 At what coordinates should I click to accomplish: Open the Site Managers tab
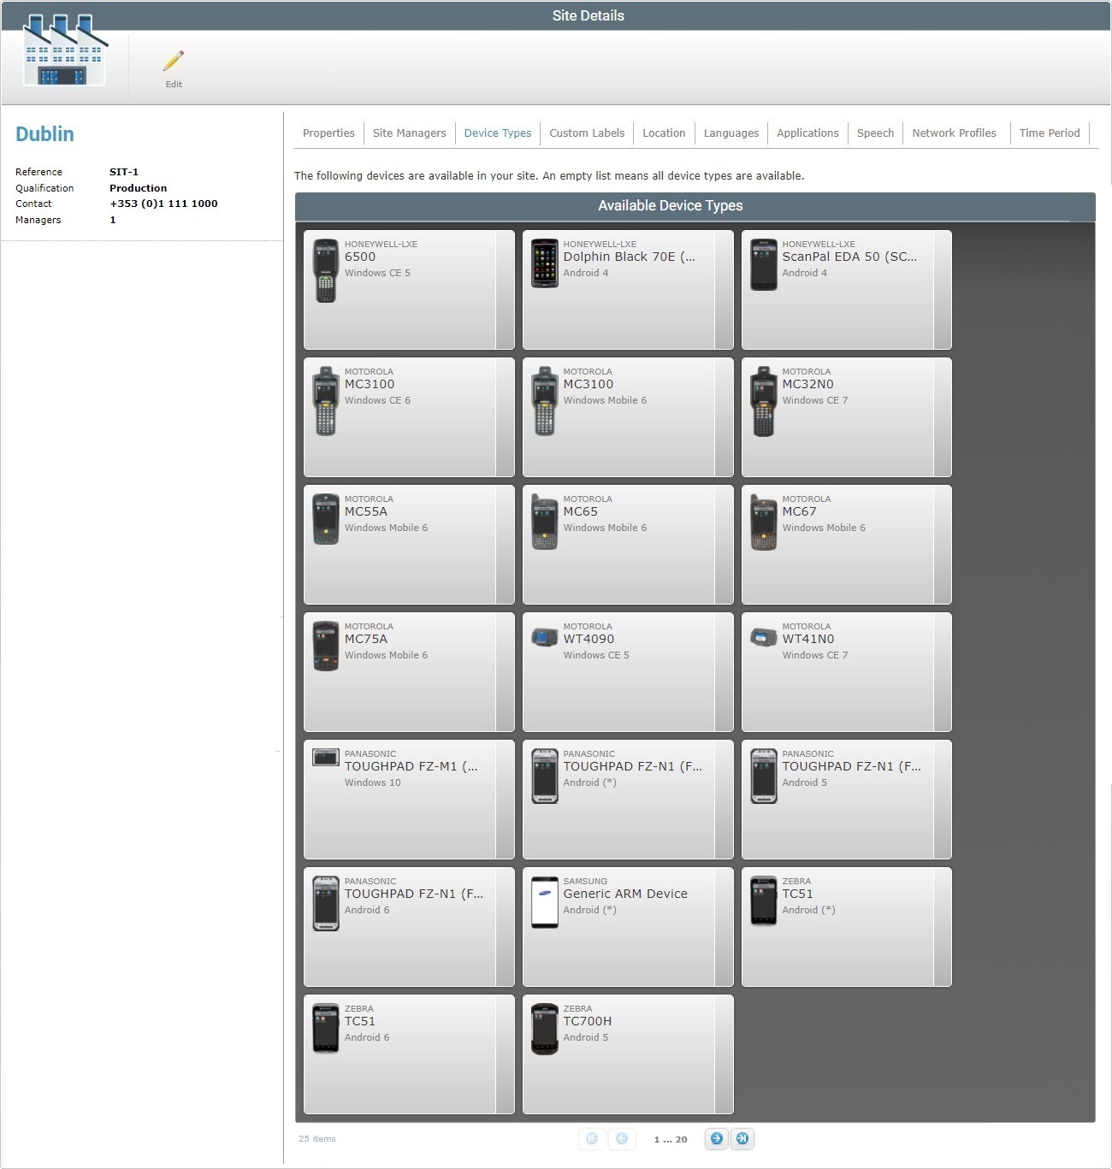click(409, 133)
